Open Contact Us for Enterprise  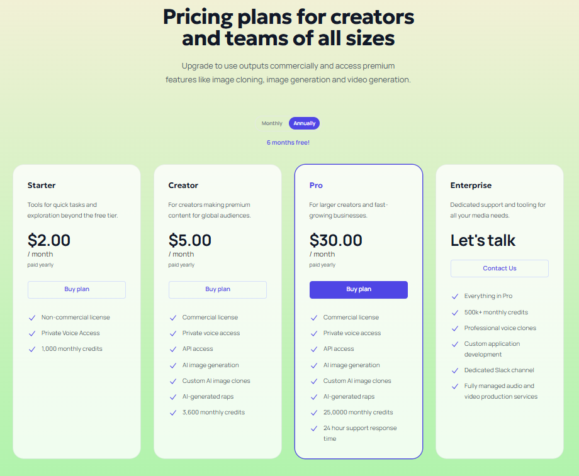[x=499, y=268]
